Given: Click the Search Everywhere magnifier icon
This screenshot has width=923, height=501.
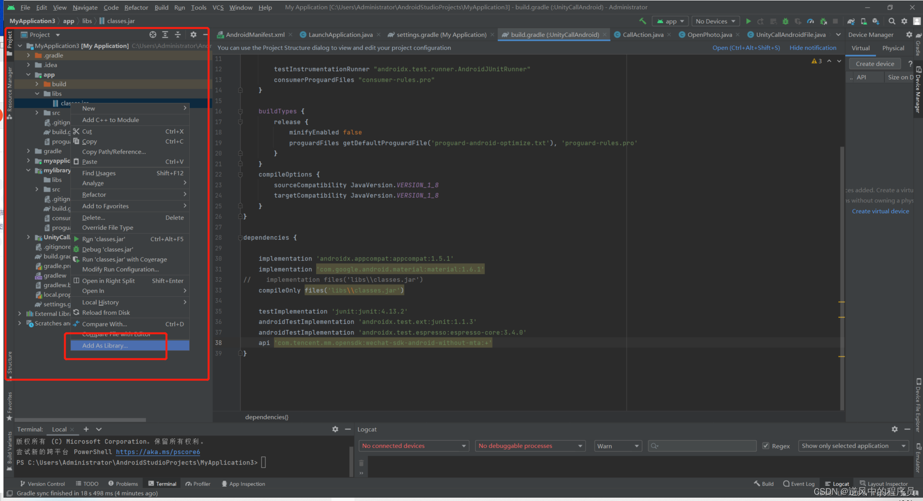Looking at the screenshot, I should pos(892,21).
